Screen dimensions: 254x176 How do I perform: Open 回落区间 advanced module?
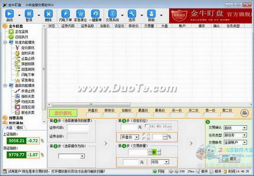tap(28, 107)
